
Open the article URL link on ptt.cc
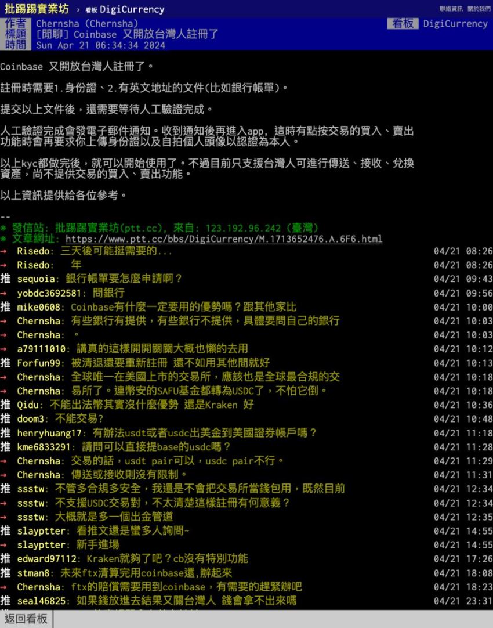pos(224,239)
